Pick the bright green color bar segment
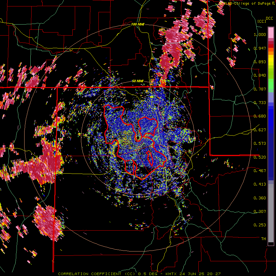 271,84
